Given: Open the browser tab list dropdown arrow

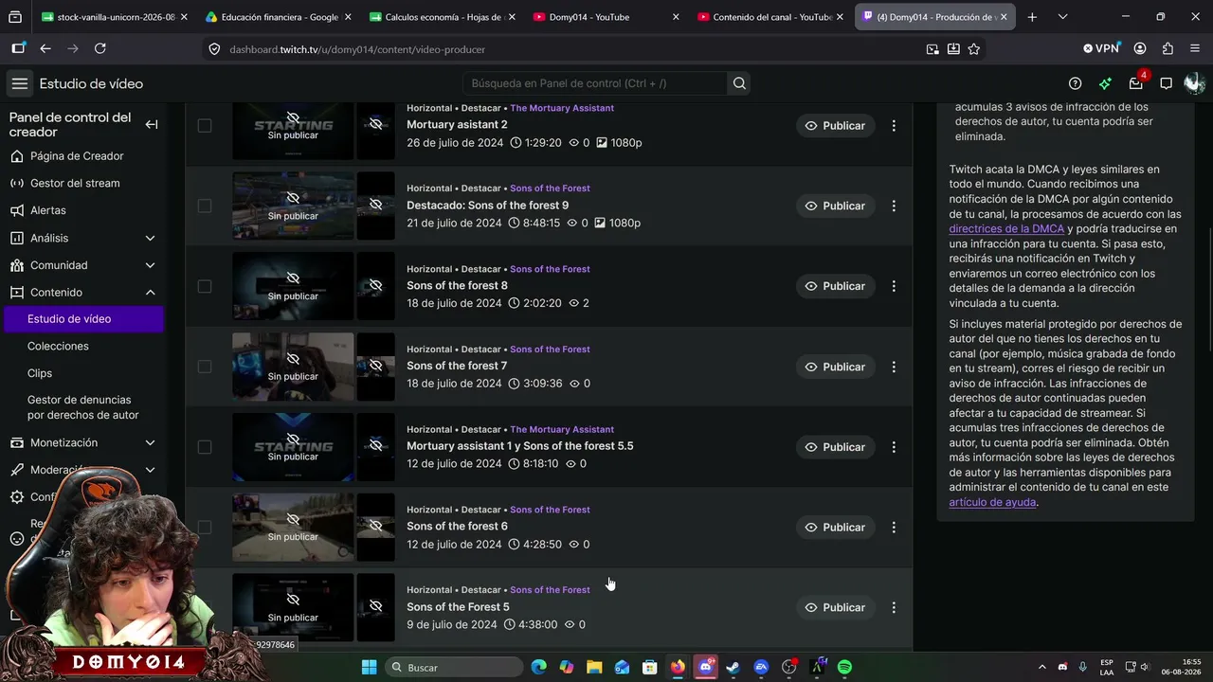Looking at the screenshot, I should click(1062, 17).
